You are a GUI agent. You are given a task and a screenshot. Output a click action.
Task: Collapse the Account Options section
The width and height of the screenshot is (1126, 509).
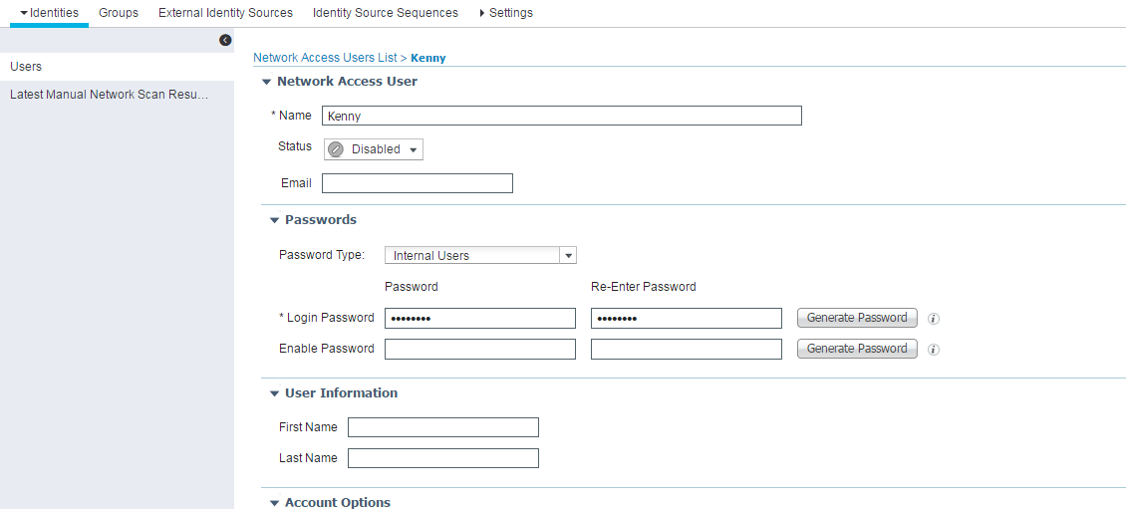[275, 503]
